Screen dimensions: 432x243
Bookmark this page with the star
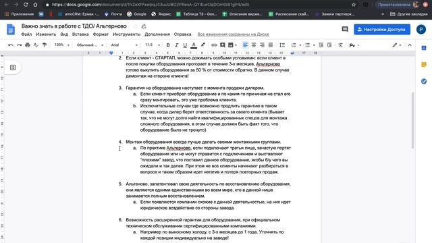tap(354, 5)
